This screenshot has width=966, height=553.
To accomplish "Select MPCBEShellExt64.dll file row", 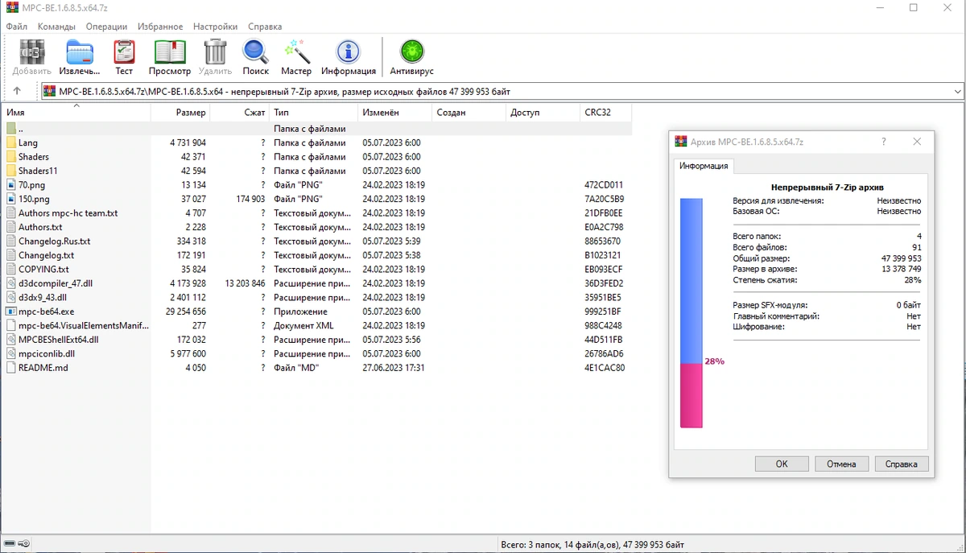I will [316, 340].
